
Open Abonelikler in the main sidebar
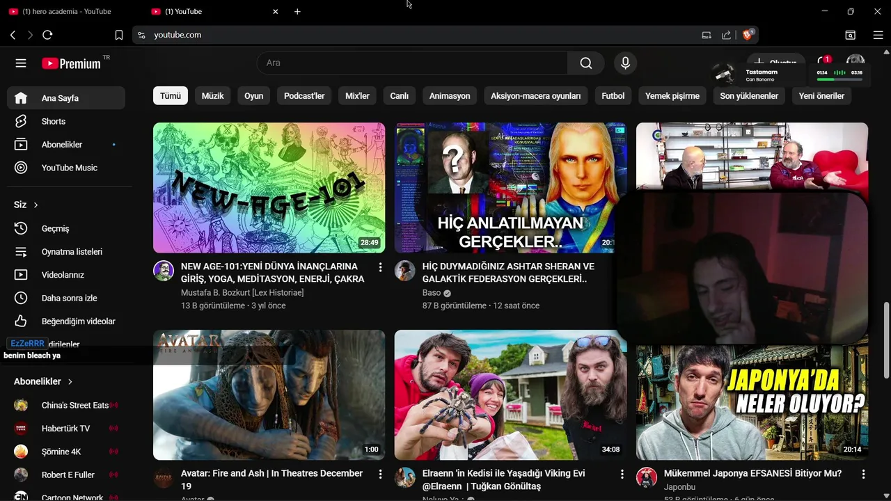click(x=66, y=145)
